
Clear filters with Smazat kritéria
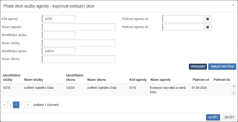click(x=222, y=67)
